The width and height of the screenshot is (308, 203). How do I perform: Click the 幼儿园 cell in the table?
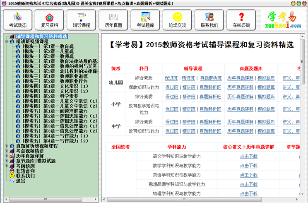tap(116, 82)
